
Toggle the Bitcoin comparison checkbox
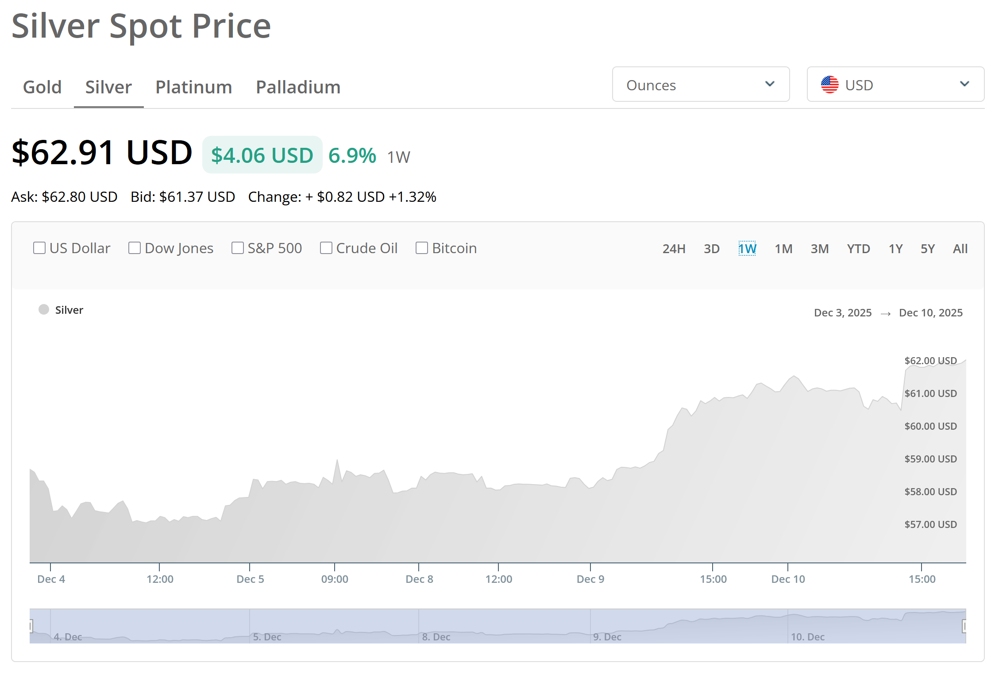click(x=422, y=248)
